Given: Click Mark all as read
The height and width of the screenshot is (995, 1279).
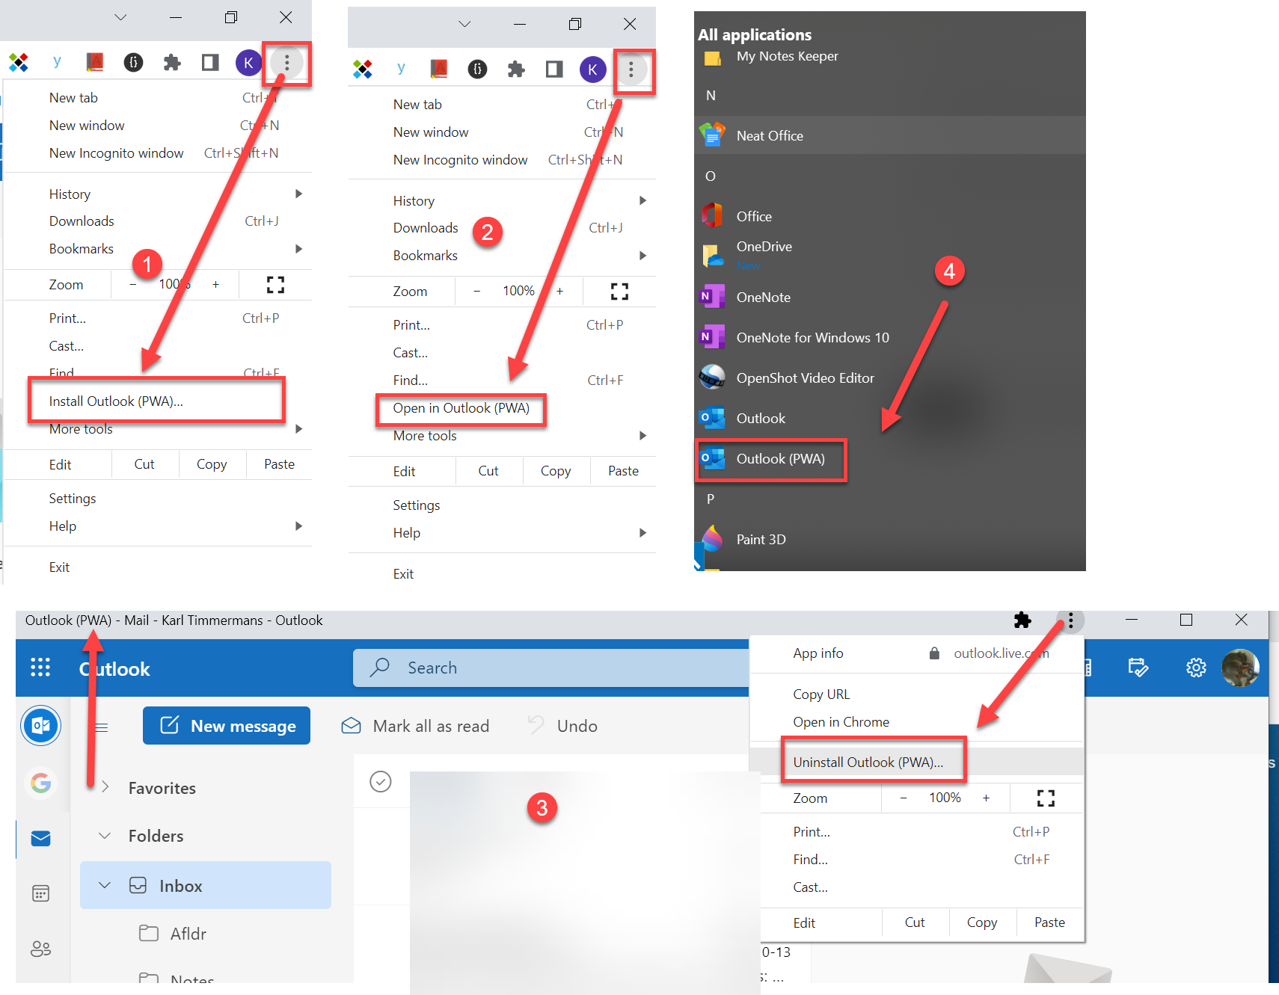Looking at the screenshot, I should tap(432, 725).
